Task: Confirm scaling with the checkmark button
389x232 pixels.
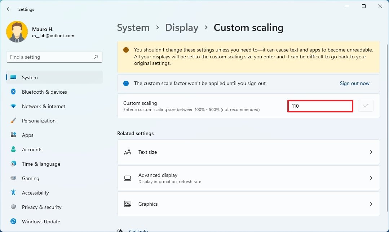Action: [366, 106]
